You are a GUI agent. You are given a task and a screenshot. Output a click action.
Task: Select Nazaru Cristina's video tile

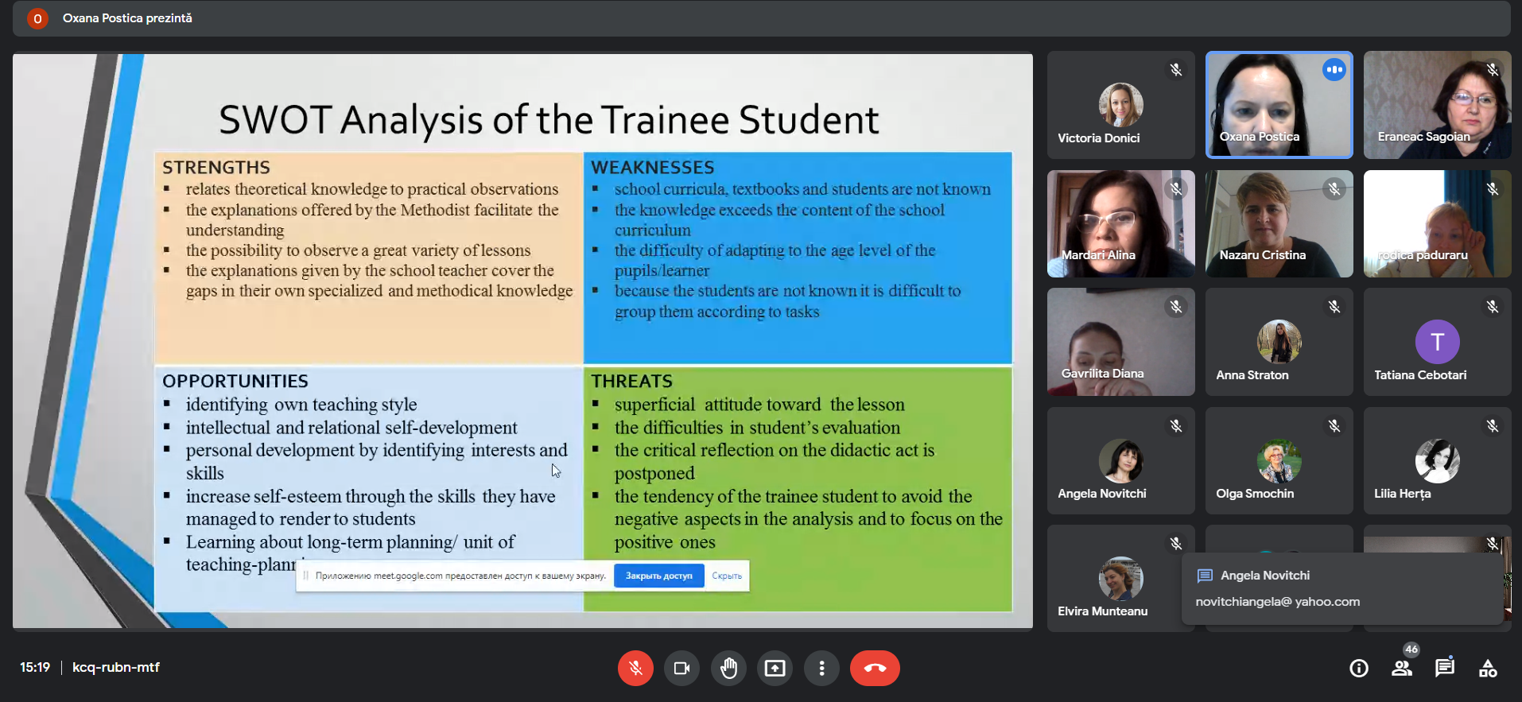pos(1279,223)
